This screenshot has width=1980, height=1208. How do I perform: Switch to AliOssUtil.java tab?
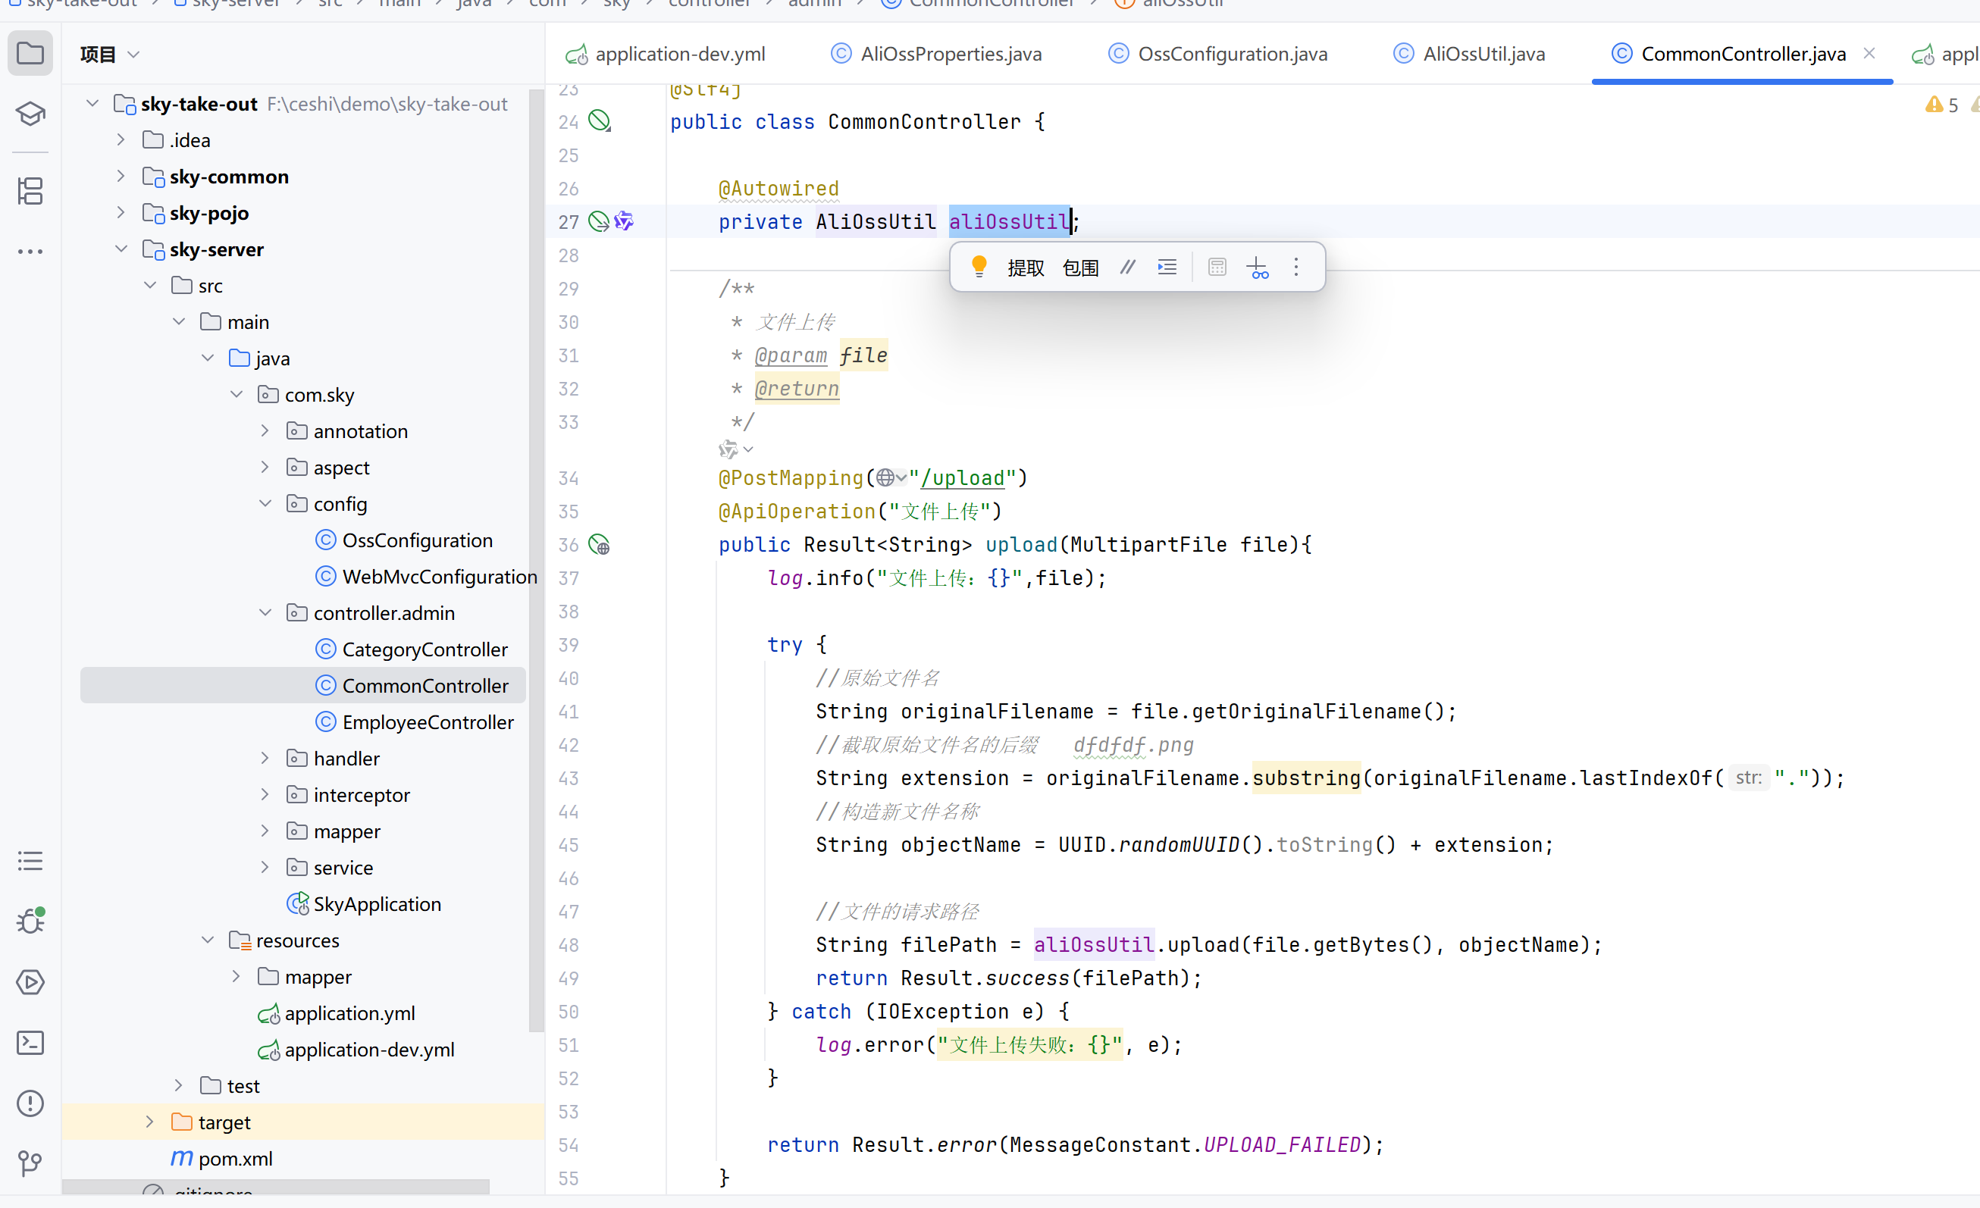click(x=1469, y=54)
